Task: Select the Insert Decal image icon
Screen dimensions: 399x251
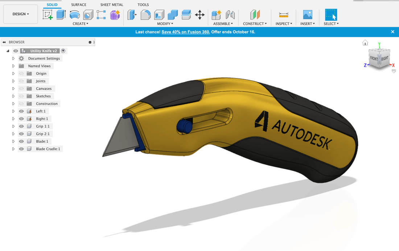Action: [308, 15]
